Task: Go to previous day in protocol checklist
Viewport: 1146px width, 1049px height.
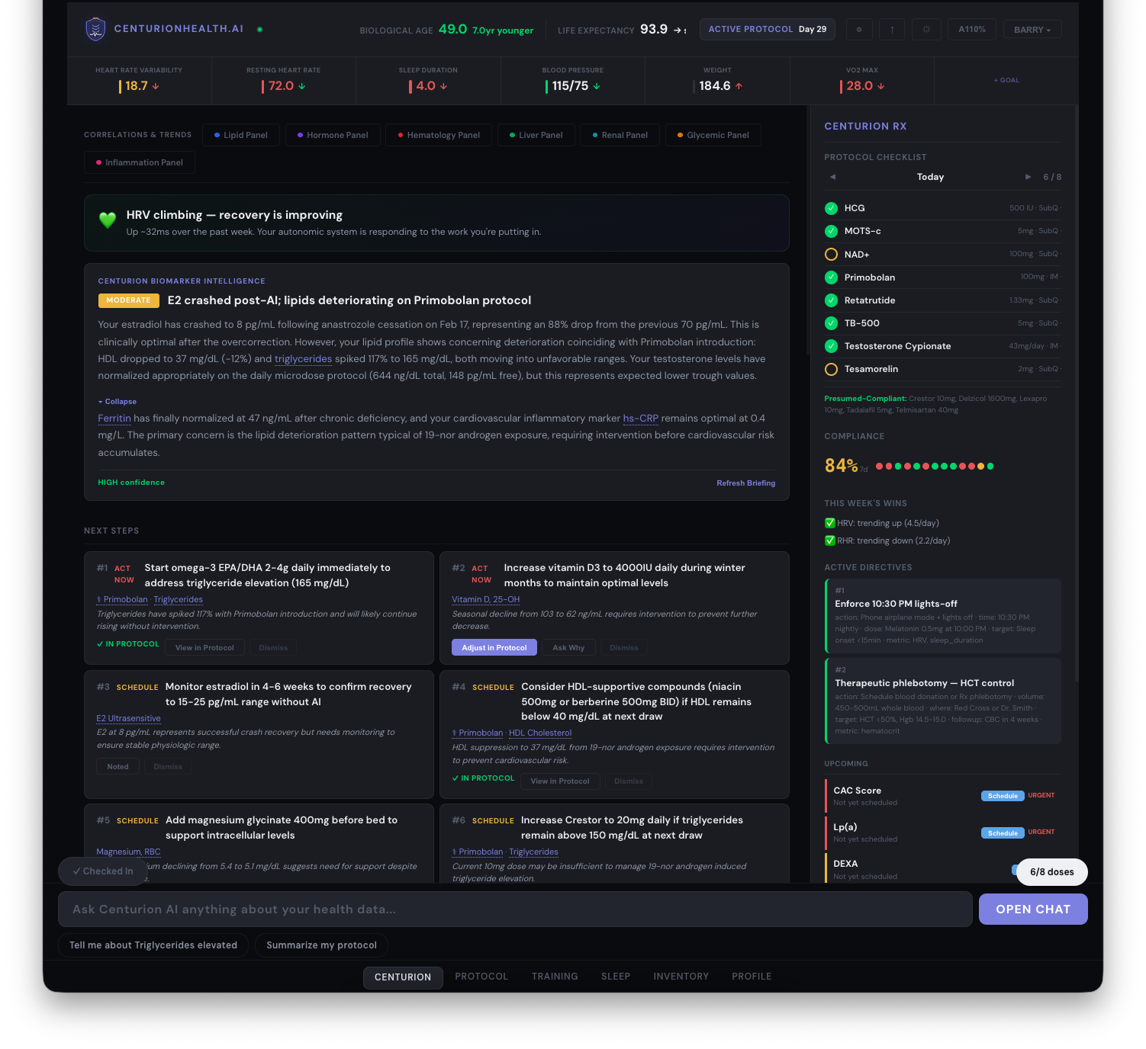Action: [832, 177]
